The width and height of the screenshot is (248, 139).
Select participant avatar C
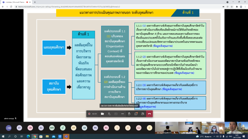[x=150, y=128]
